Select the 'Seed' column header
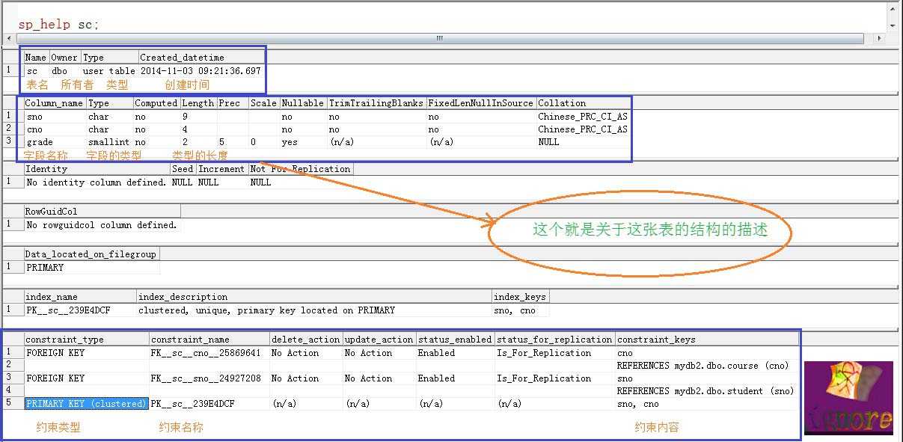The width and height of the screenshot is (903, 442). 183,169
